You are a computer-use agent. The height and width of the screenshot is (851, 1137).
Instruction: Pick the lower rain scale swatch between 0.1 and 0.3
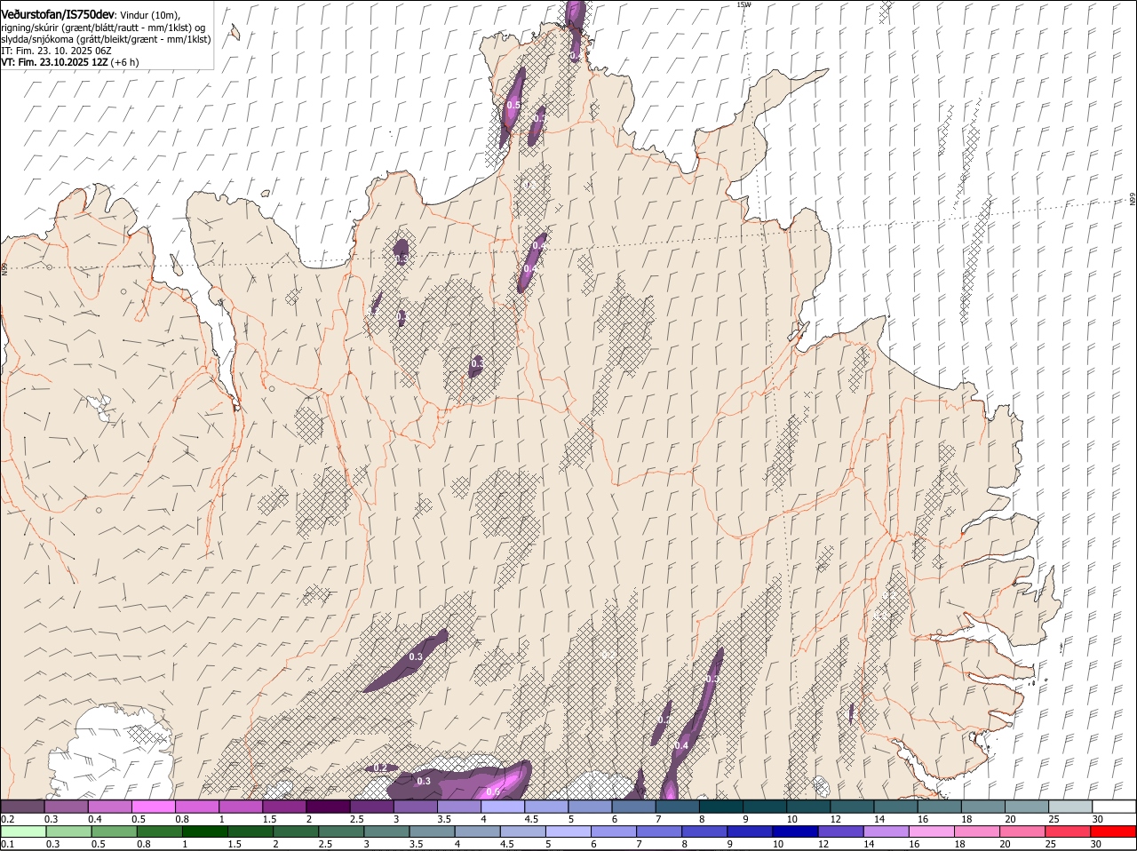[x=24, y=831]
